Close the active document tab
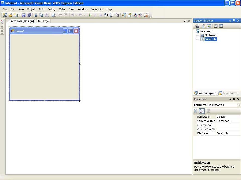The height and width of the screenshot is (180, 241). click(x=189, y=21)
